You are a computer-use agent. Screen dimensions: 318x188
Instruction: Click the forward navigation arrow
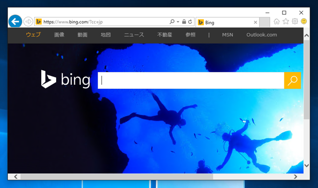28,22
